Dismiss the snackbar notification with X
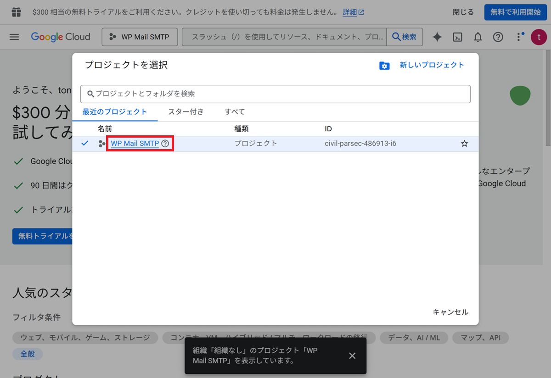 [x=352, y=356]
